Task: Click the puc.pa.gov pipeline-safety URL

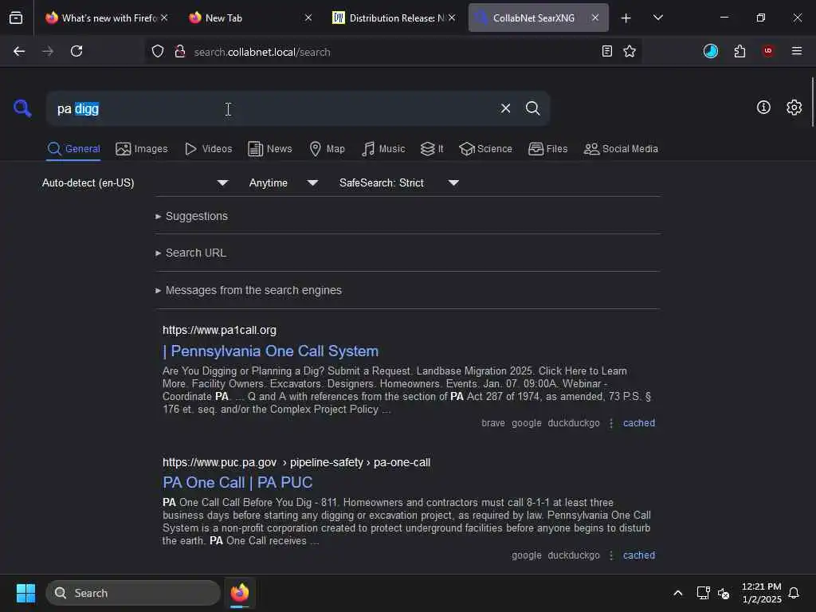Action: pyautogui.click(x=296, y=462)
